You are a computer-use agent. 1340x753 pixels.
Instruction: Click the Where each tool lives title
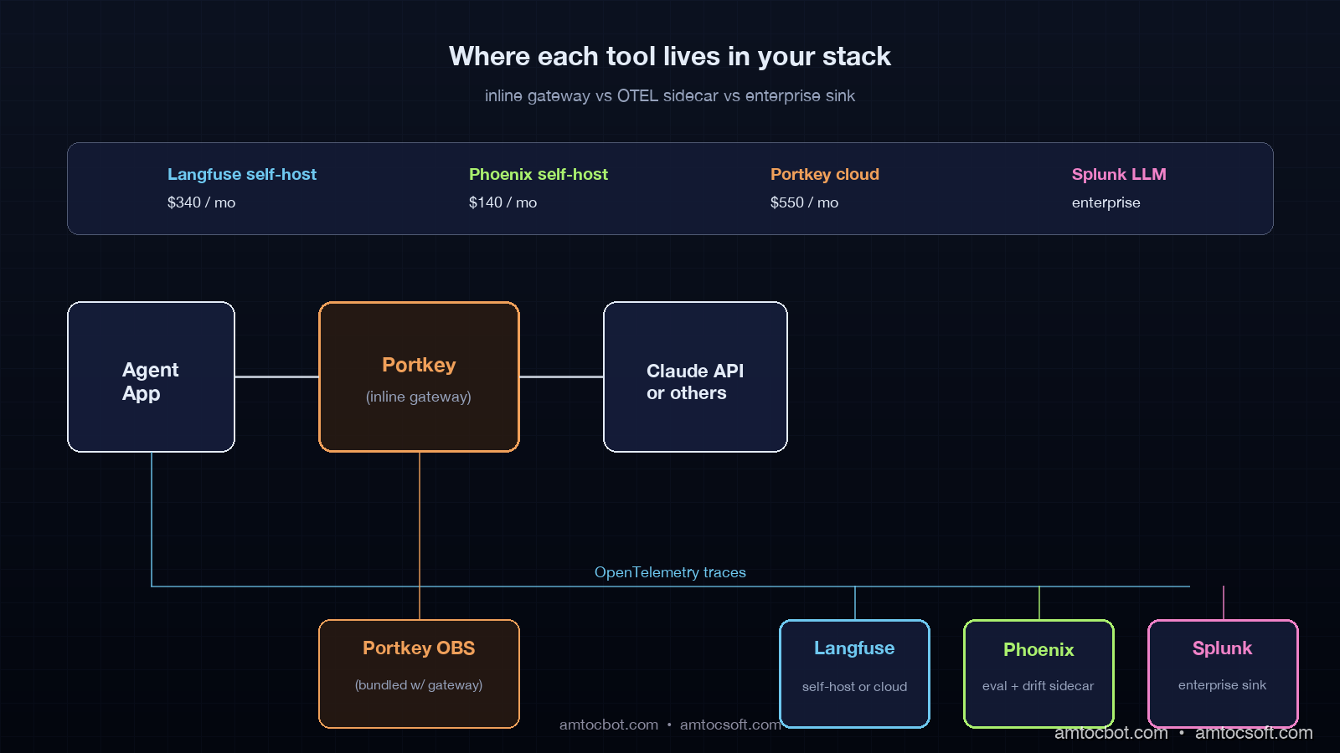(669, 56)
